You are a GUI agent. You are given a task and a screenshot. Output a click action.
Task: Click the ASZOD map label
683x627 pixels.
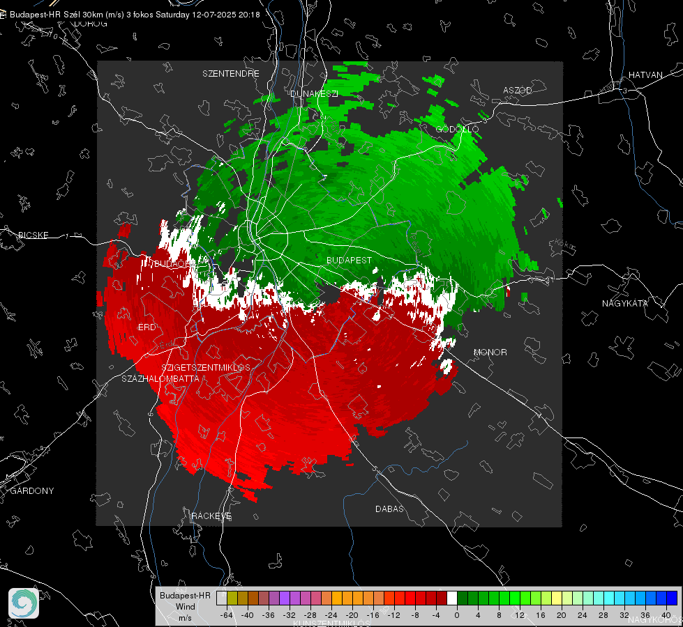(x=518, y=90)
